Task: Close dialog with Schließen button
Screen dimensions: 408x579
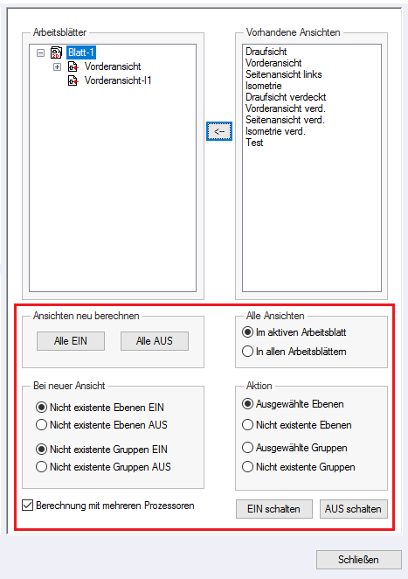Action: (358, 560)
